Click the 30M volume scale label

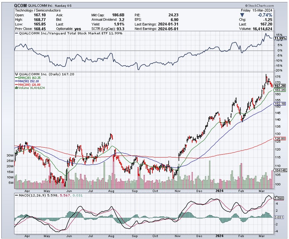(10, 155)
